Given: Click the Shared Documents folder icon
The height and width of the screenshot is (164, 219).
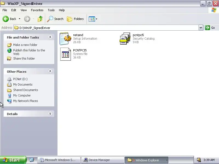Looking at the screenshot, I should pos(9,90).
